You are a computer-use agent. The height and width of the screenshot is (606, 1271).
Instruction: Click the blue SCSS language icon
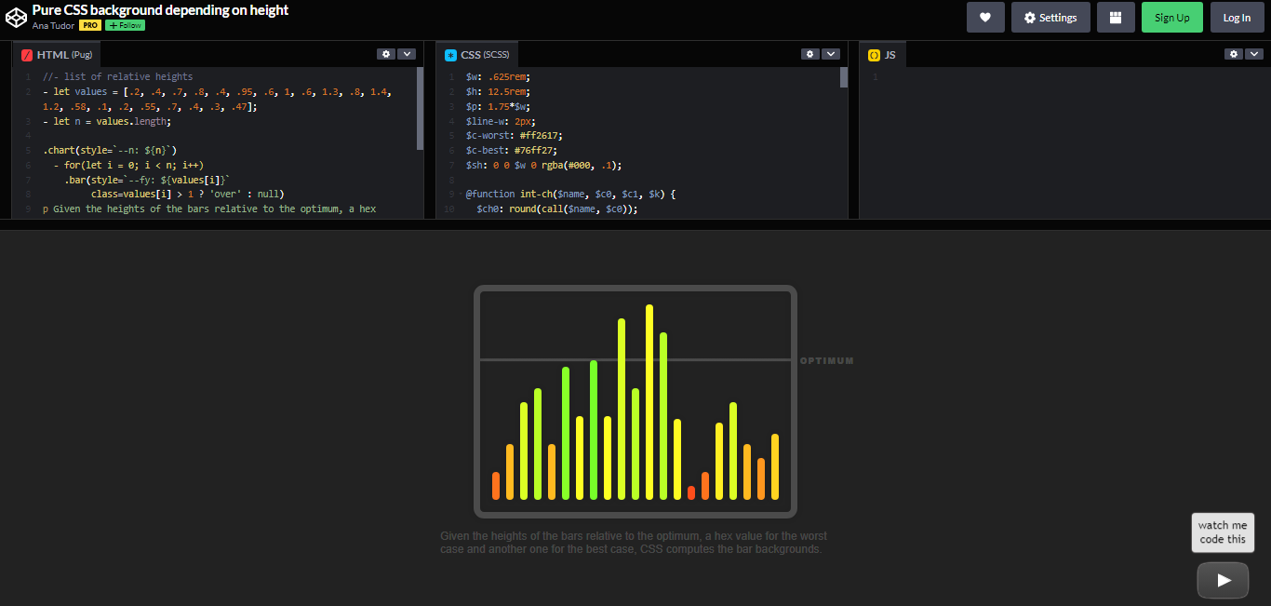(x=449, y=54)
